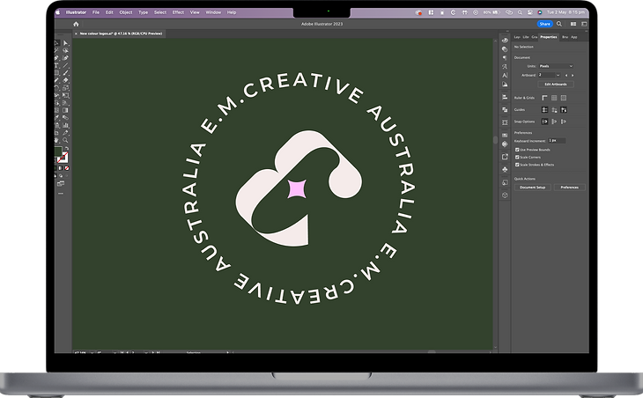Select the Lasso tool
The width and height of the screenshot is (643, 398).
[65, 50]
